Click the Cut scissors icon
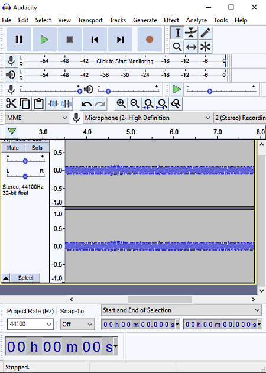The width and height of the screenshot is (266, 373). (x=11, y=103)
